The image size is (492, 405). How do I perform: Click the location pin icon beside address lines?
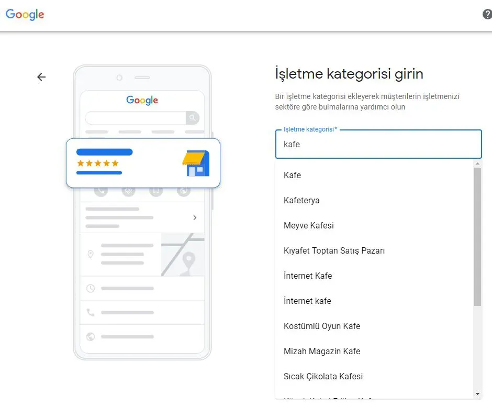pyautogui.click(x=91, y=254)
